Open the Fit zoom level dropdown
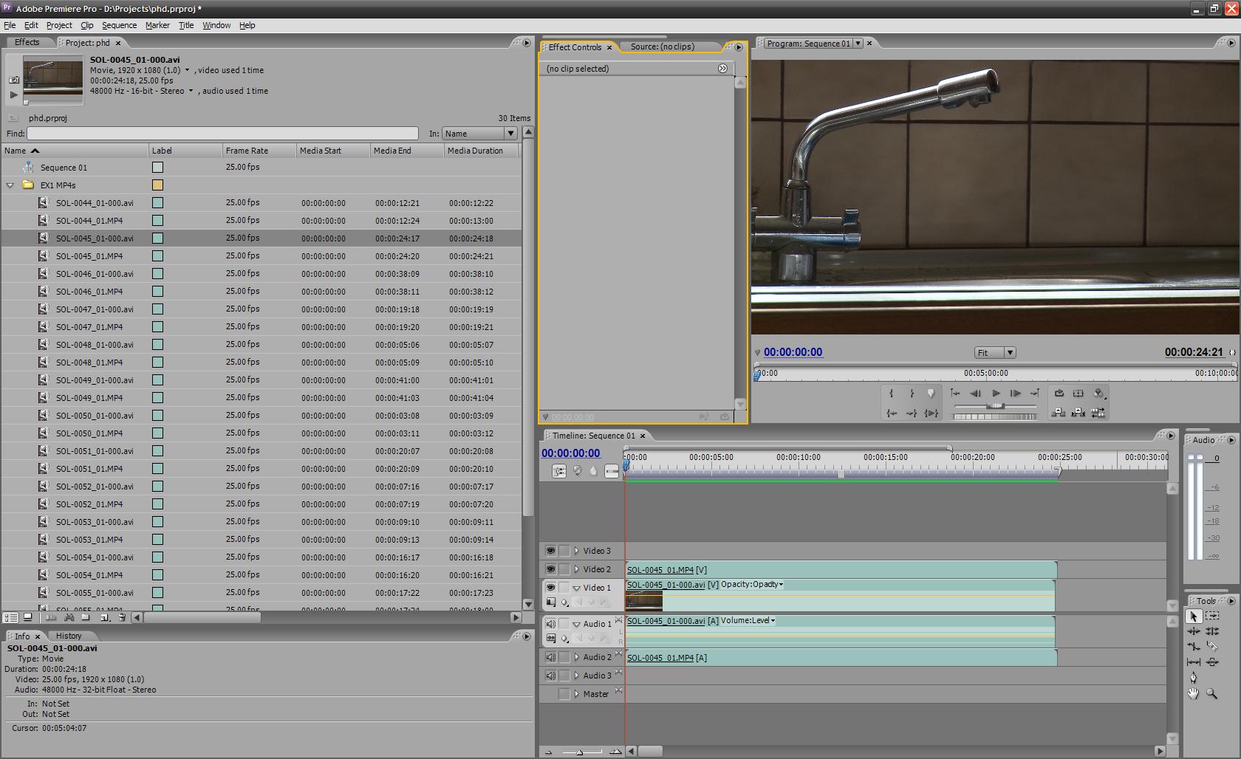 (995, 353)
